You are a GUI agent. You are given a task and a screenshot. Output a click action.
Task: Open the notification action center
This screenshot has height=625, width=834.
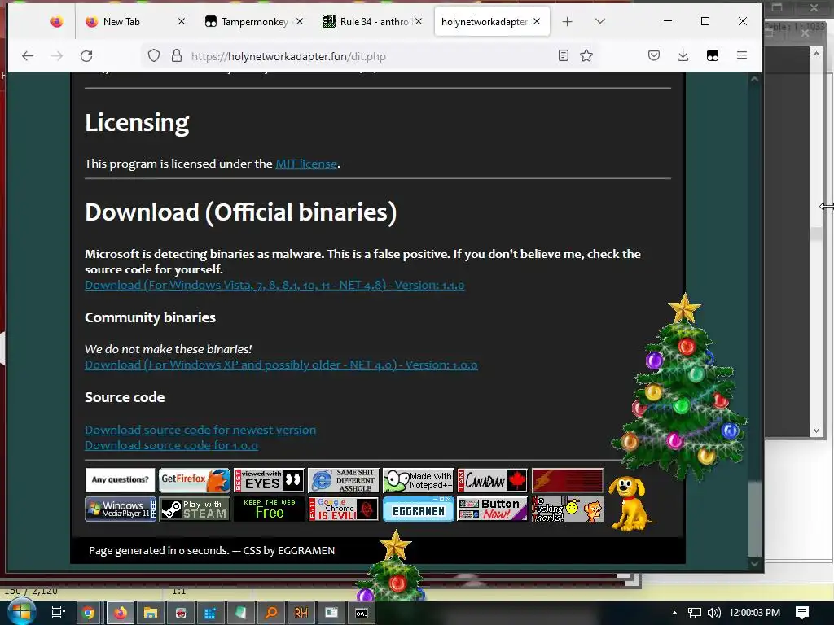tap(802, 613)
